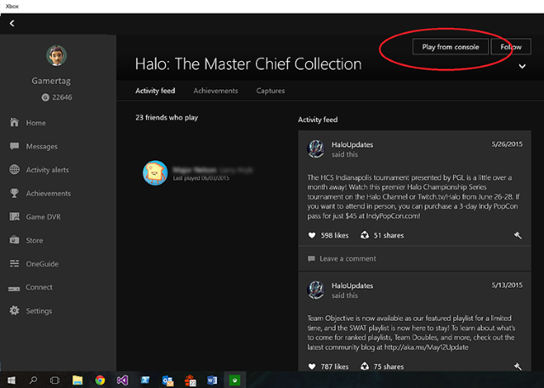Pin the 5/26/2015 HaloUpdates post
This screenshot has height=388, width=544.
[x=518, y=235]
